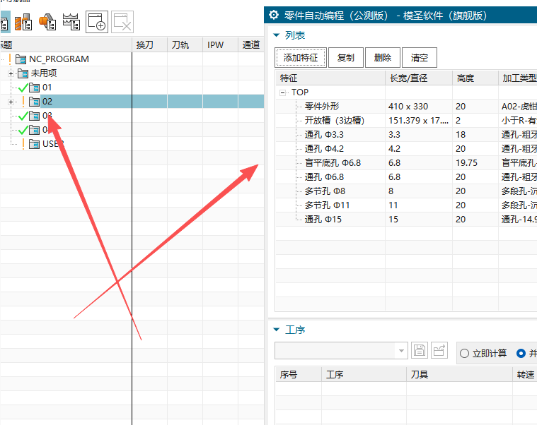Click the save icon beside 工序 dropdown
The width and height of the screenshot is (537, 425).
(420, 351)
